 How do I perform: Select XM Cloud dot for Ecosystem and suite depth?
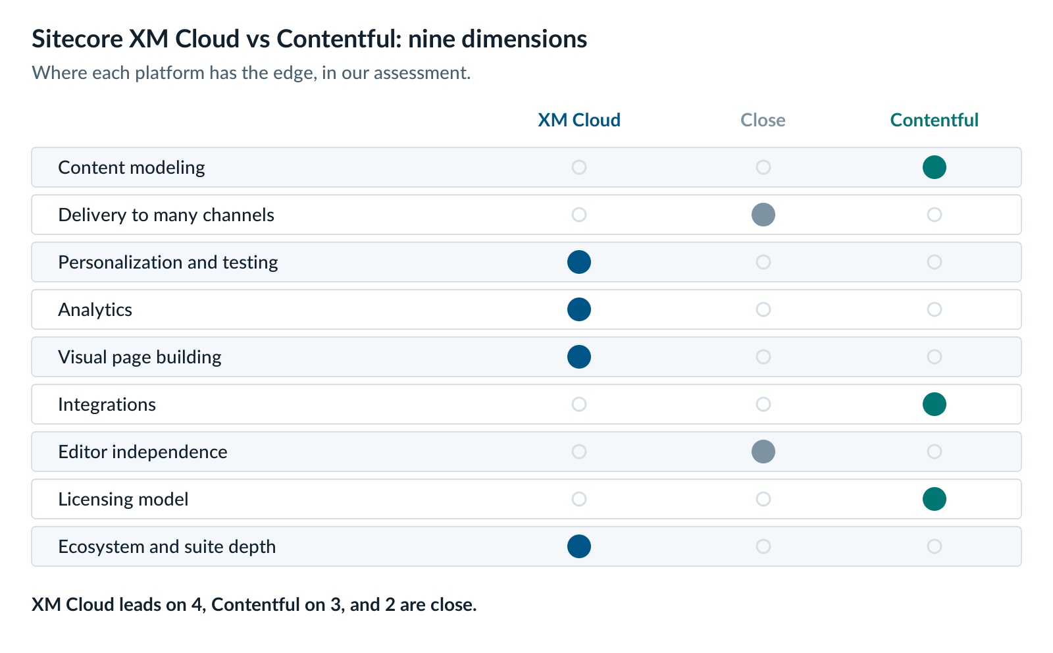tap(579, 546)
